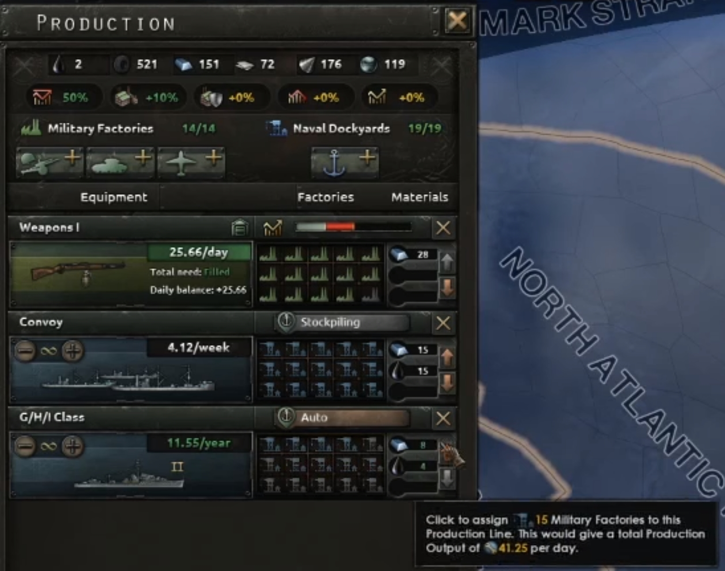Add a new naval production line
Image resolution: width=725 pixels, height=571 pixels.
point(345,162)
